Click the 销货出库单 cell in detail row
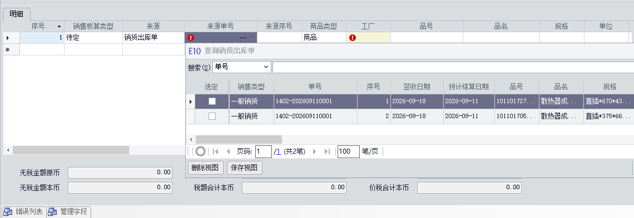 point(153,38)
